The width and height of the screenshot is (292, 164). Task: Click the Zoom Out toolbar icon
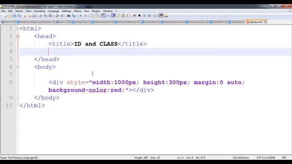tap(86, 16)
